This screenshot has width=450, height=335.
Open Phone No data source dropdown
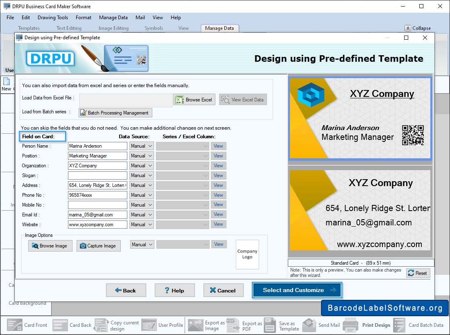pyautogui.click(x=142, y=195)
